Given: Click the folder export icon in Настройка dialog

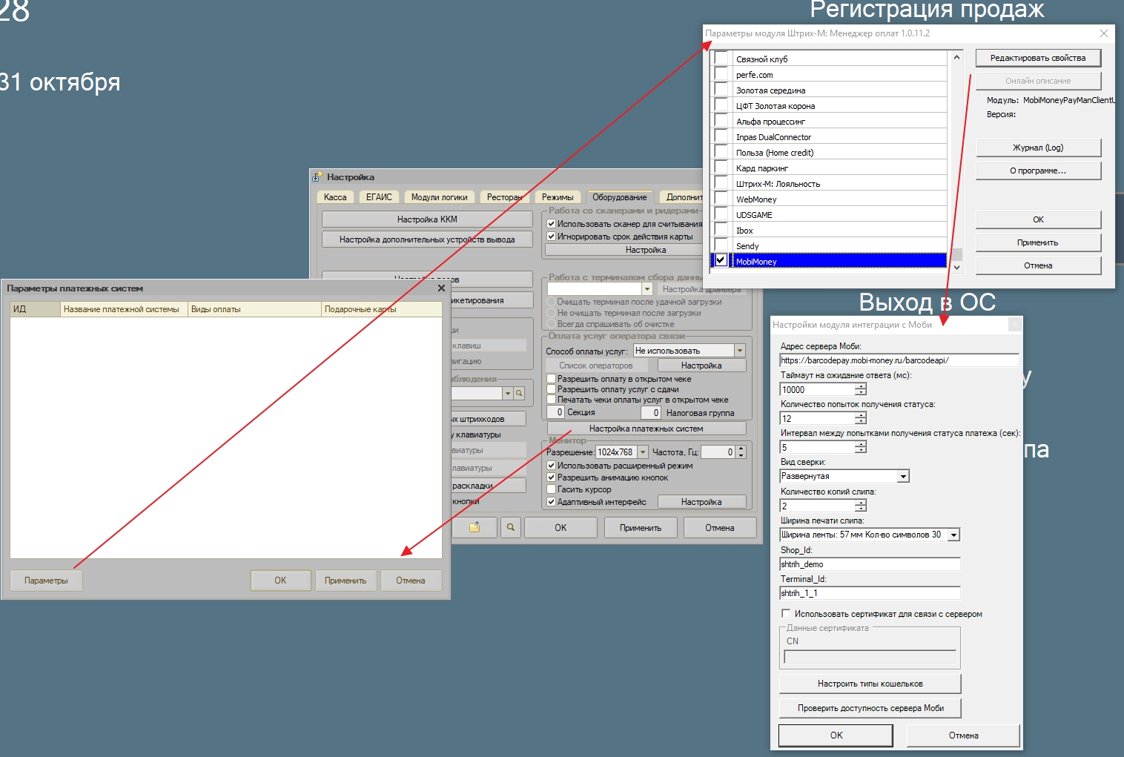Looking at the screenshot, I should 475,527.
